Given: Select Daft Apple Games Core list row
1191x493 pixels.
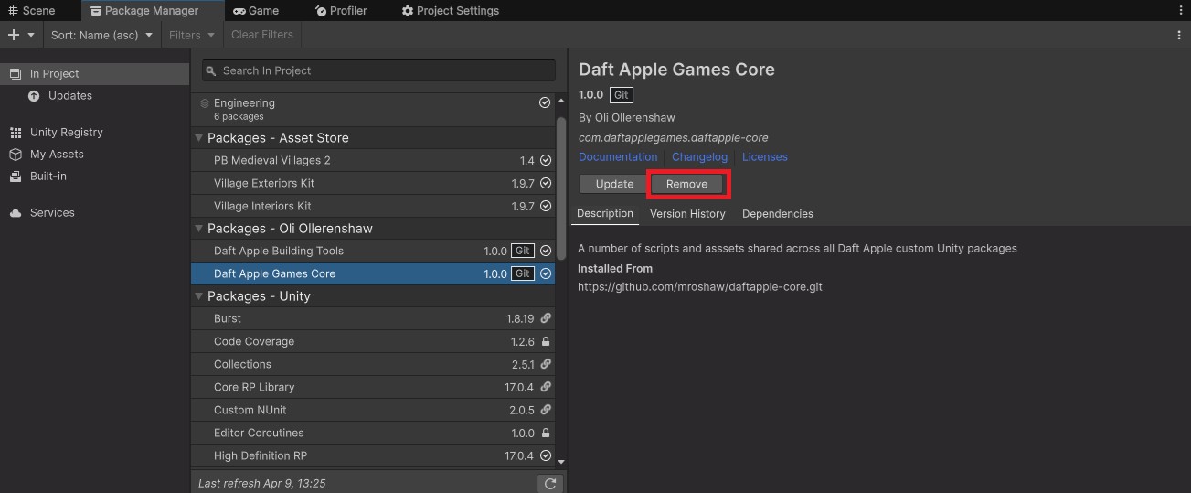Looking at the screenshot, I should tap(373, 273).
